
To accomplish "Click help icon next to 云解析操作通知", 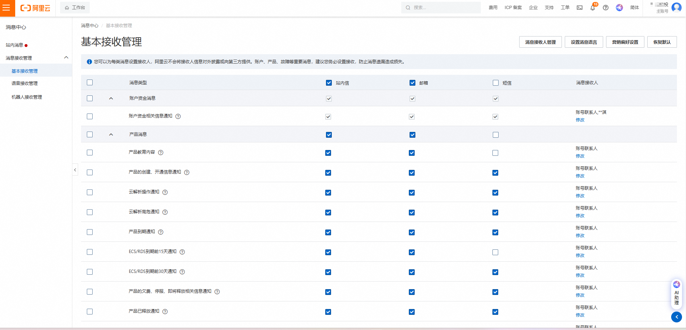I will [165, 192].
